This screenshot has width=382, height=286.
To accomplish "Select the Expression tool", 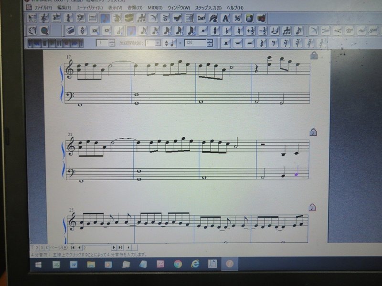I will point(177,18).
